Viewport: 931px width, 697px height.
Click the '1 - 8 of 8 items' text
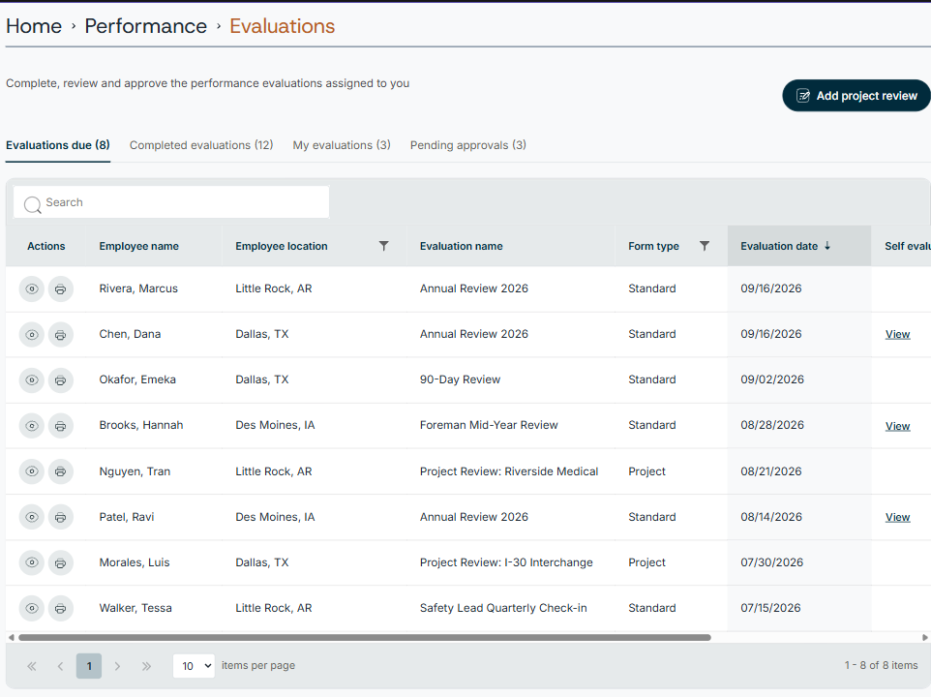pos(881,665)
